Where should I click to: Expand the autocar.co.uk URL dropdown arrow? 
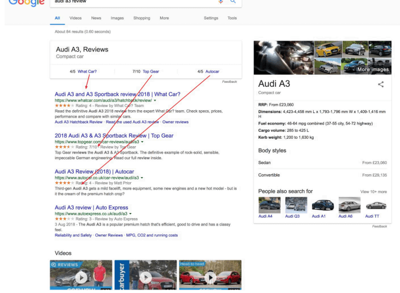[x=142, y=178]
